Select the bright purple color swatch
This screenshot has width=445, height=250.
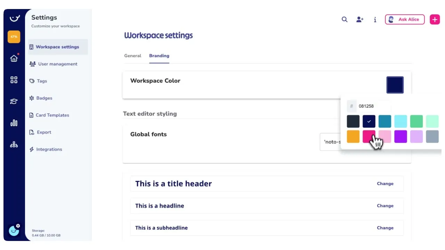[400, 137]
